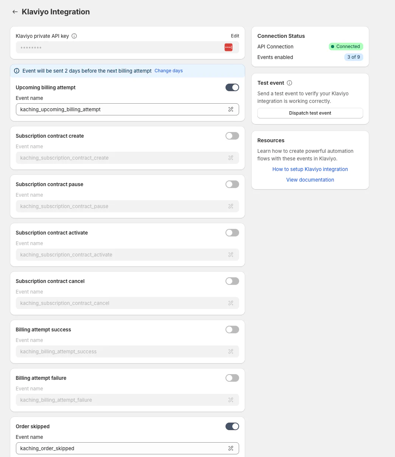Image resolution: width=395 pixels, height=457 pixels.
Task: Turn on Subscription contract cancel event
Action: (x=232, y=281)
